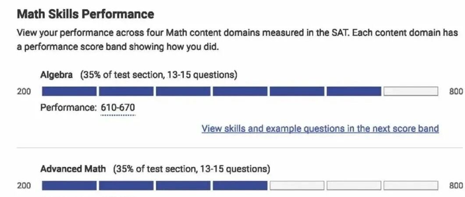This screenshot has height=197, width=465.
Task: Click third segment of Advanced Math bar
Action: coord(183,186)
